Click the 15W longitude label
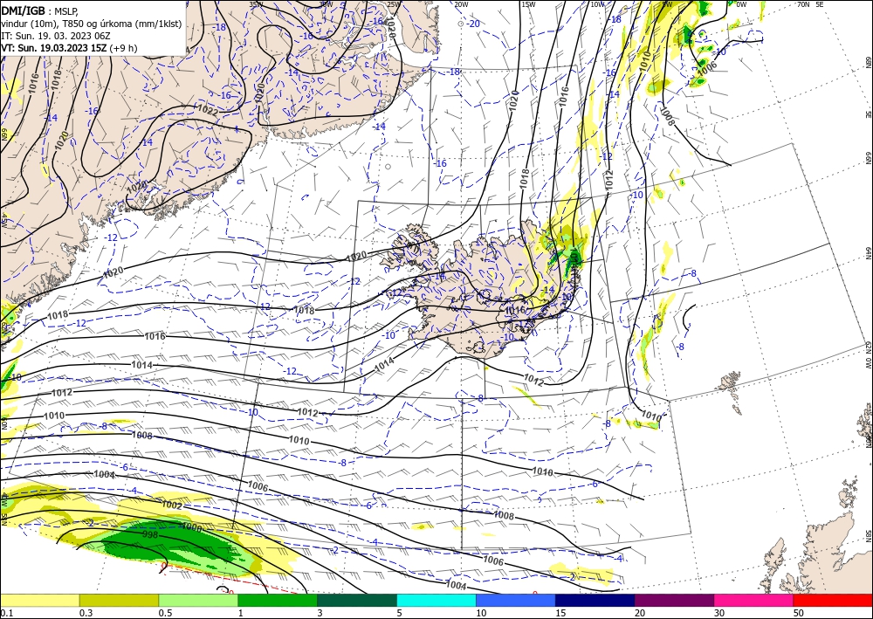The width and height of the screenshot is (873, 619). click(528, 4)
